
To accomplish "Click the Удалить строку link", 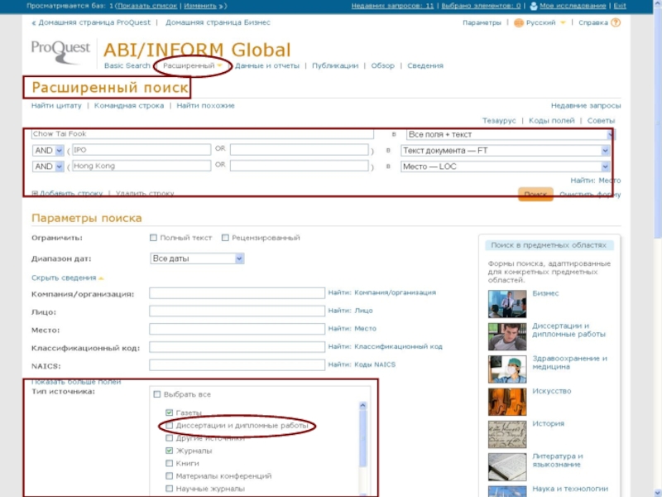I will click(145, 193).
